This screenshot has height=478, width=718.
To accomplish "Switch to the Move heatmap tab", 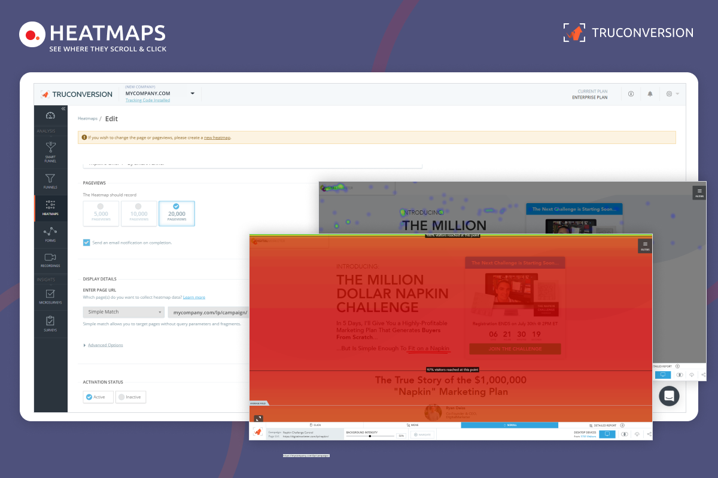I will [413, 425].
